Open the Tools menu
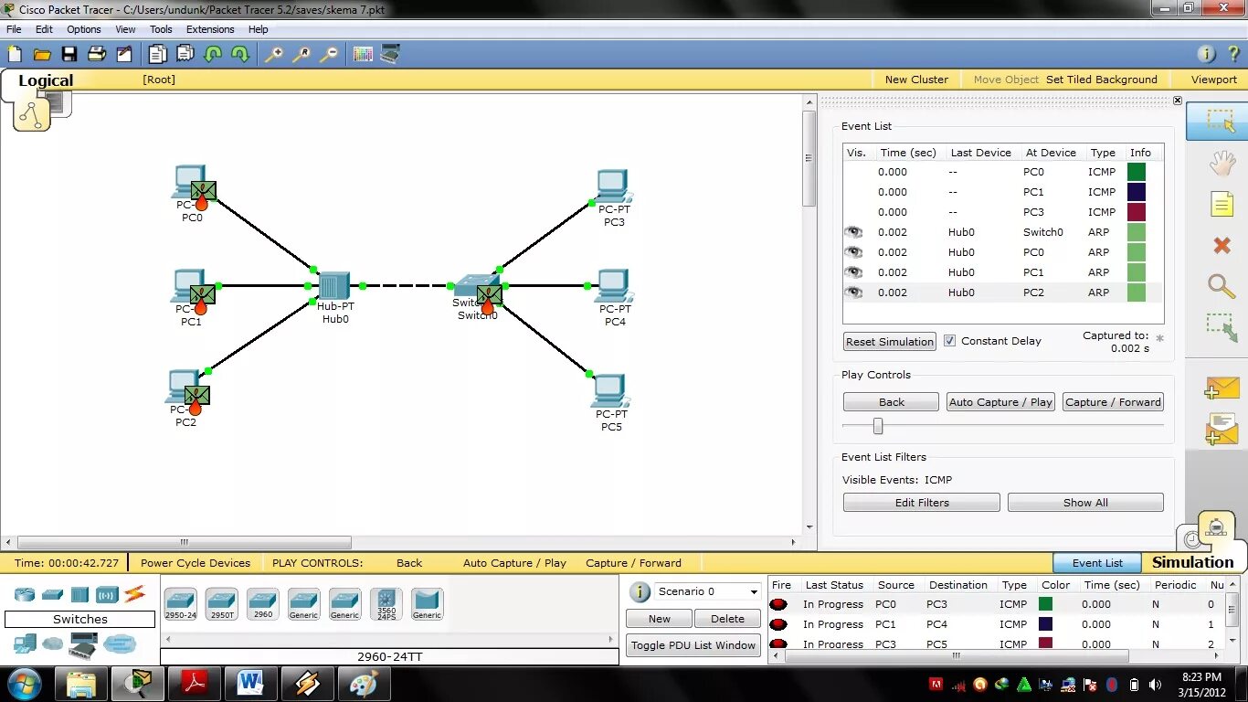1248x702 pixels. click(x=161, y=29)
